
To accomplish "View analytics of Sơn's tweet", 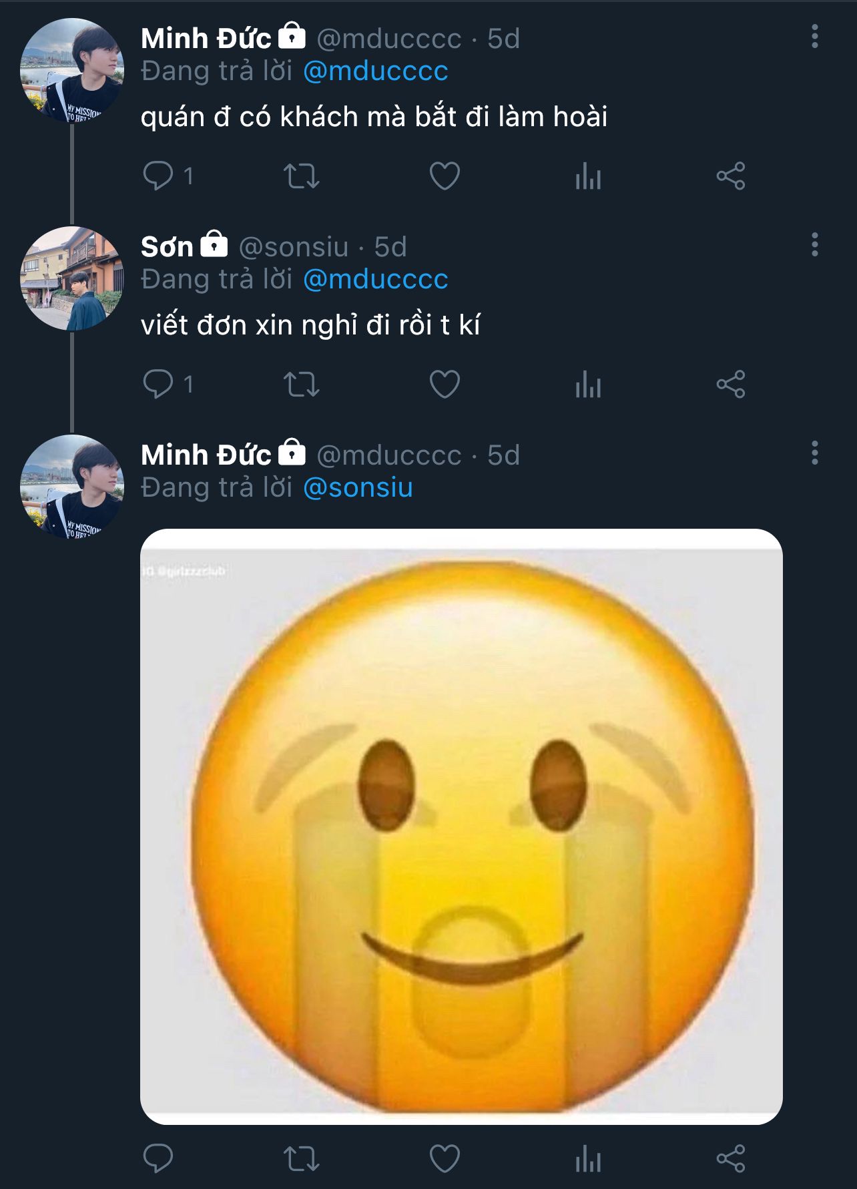I will point(588,385).
